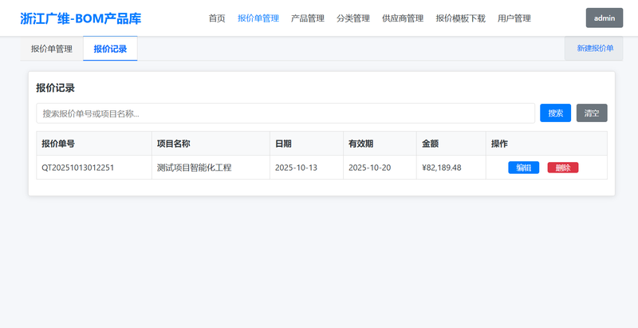This screenshot has width=638, height=328.
Task: Open 报价单管理 in the top navigation bar
Action: (x=258, y=18)
